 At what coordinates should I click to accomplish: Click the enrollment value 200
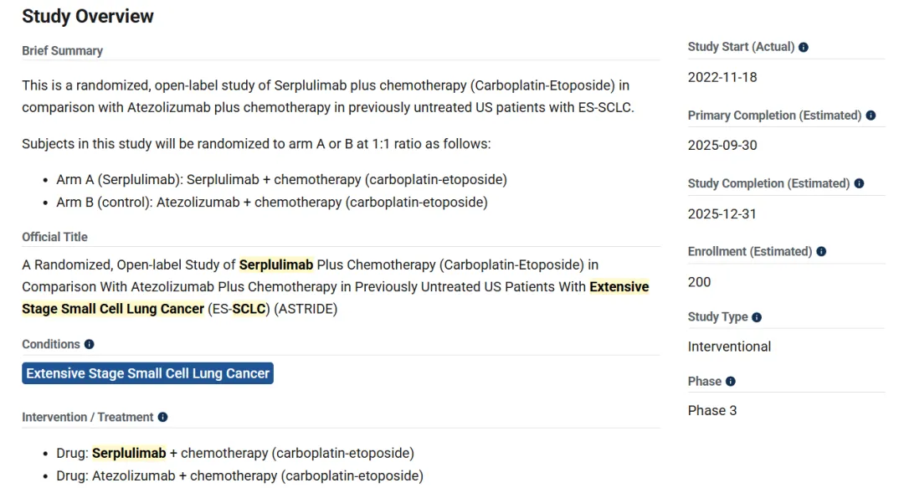[x=700, y=282]
